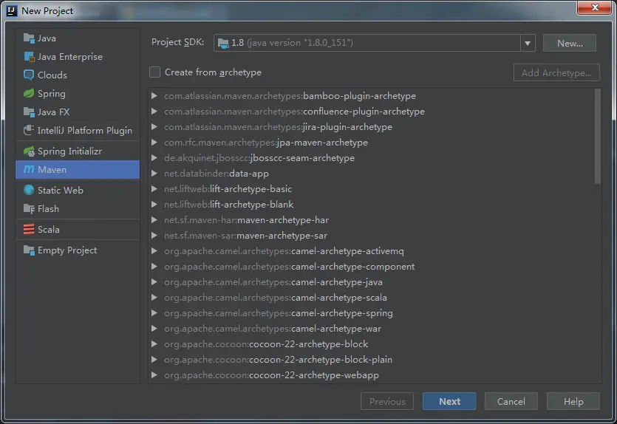
Task: Click the archetype list vertical scrollbar
Action: [597, 136]
